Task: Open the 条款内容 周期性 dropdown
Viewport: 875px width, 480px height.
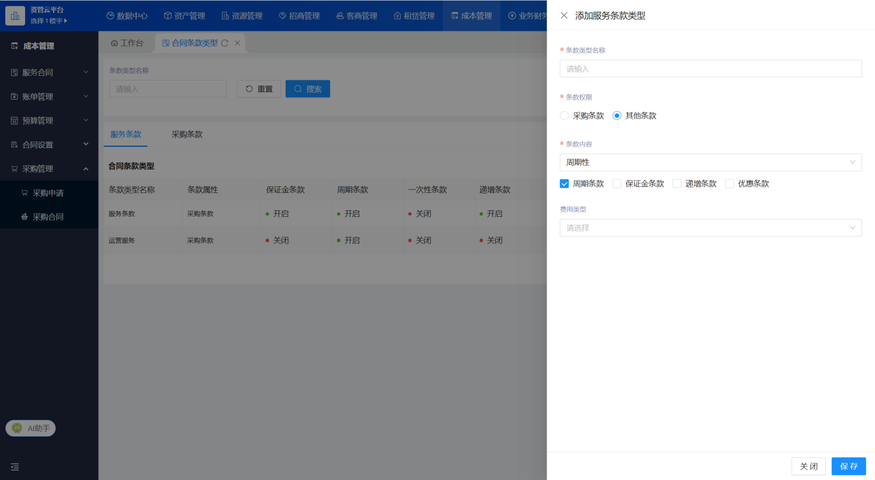Action: coord(710,163)
